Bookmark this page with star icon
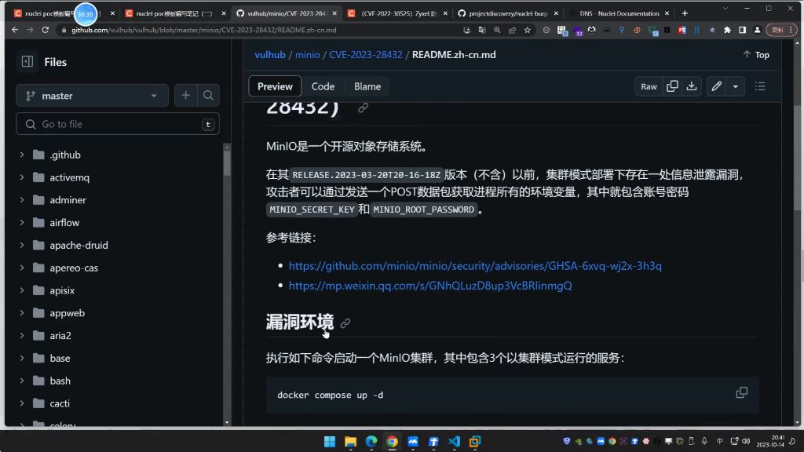Image resolution: width=804 pixels, height=452 pixels. 527,31
